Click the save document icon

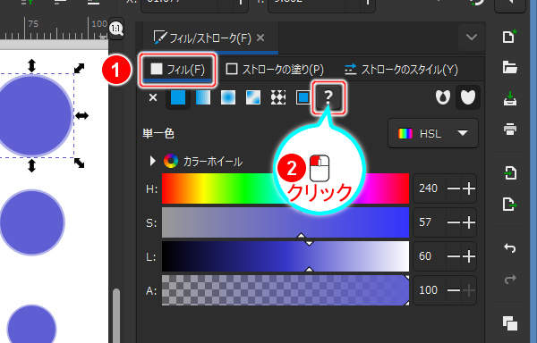(509, 99)
